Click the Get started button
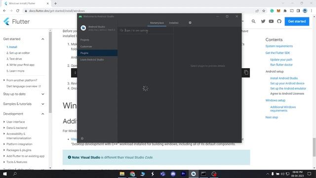The height and width of the screenshot is (178, 316). point(297,21)
